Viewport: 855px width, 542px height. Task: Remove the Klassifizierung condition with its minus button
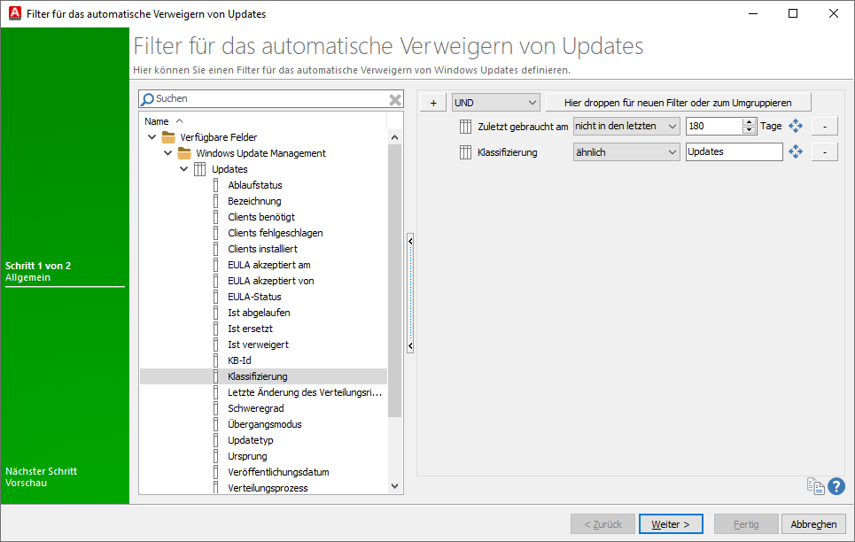824,151
